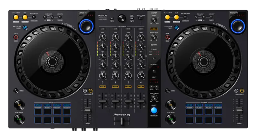
Task: Tap the first performance pad under left HOT CUE
Action: coord(38,111)
